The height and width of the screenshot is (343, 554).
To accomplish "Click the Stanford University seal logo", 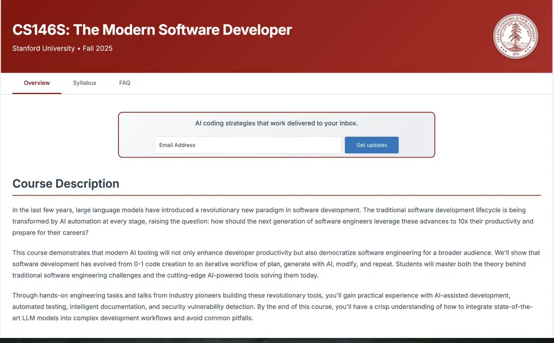I will tap(516, 36).
